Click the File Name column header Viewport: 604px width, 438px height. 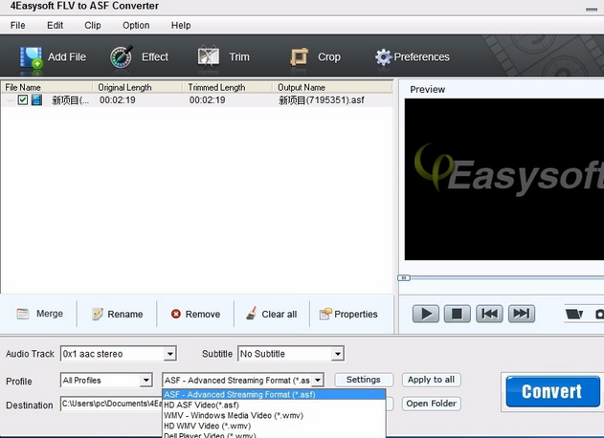point(47,87)
